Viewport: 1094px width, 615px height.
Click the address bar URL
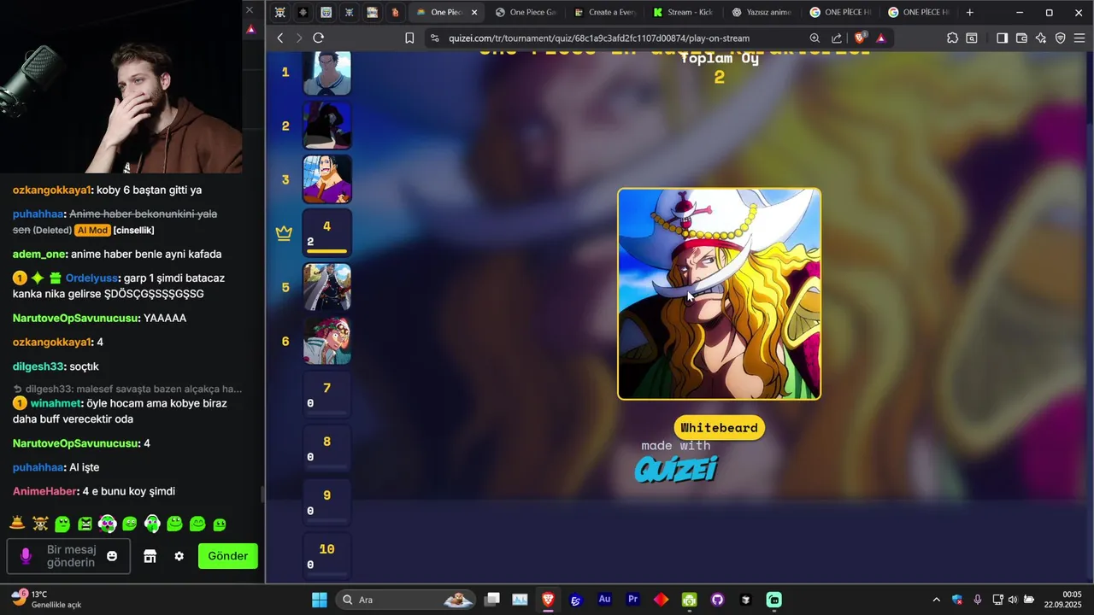click(x=599, y=38)
